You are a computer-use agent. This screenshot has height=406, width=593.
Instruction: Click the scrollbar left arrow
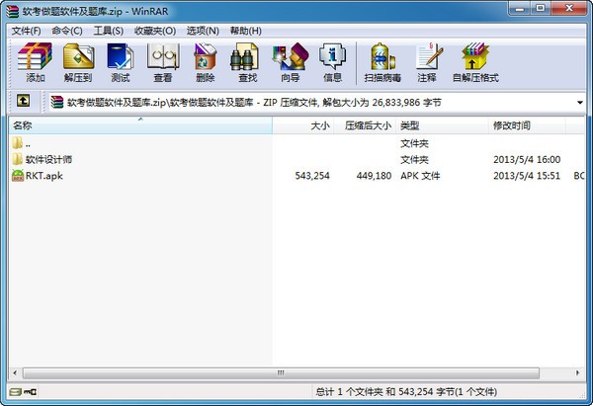click(15, 373)
